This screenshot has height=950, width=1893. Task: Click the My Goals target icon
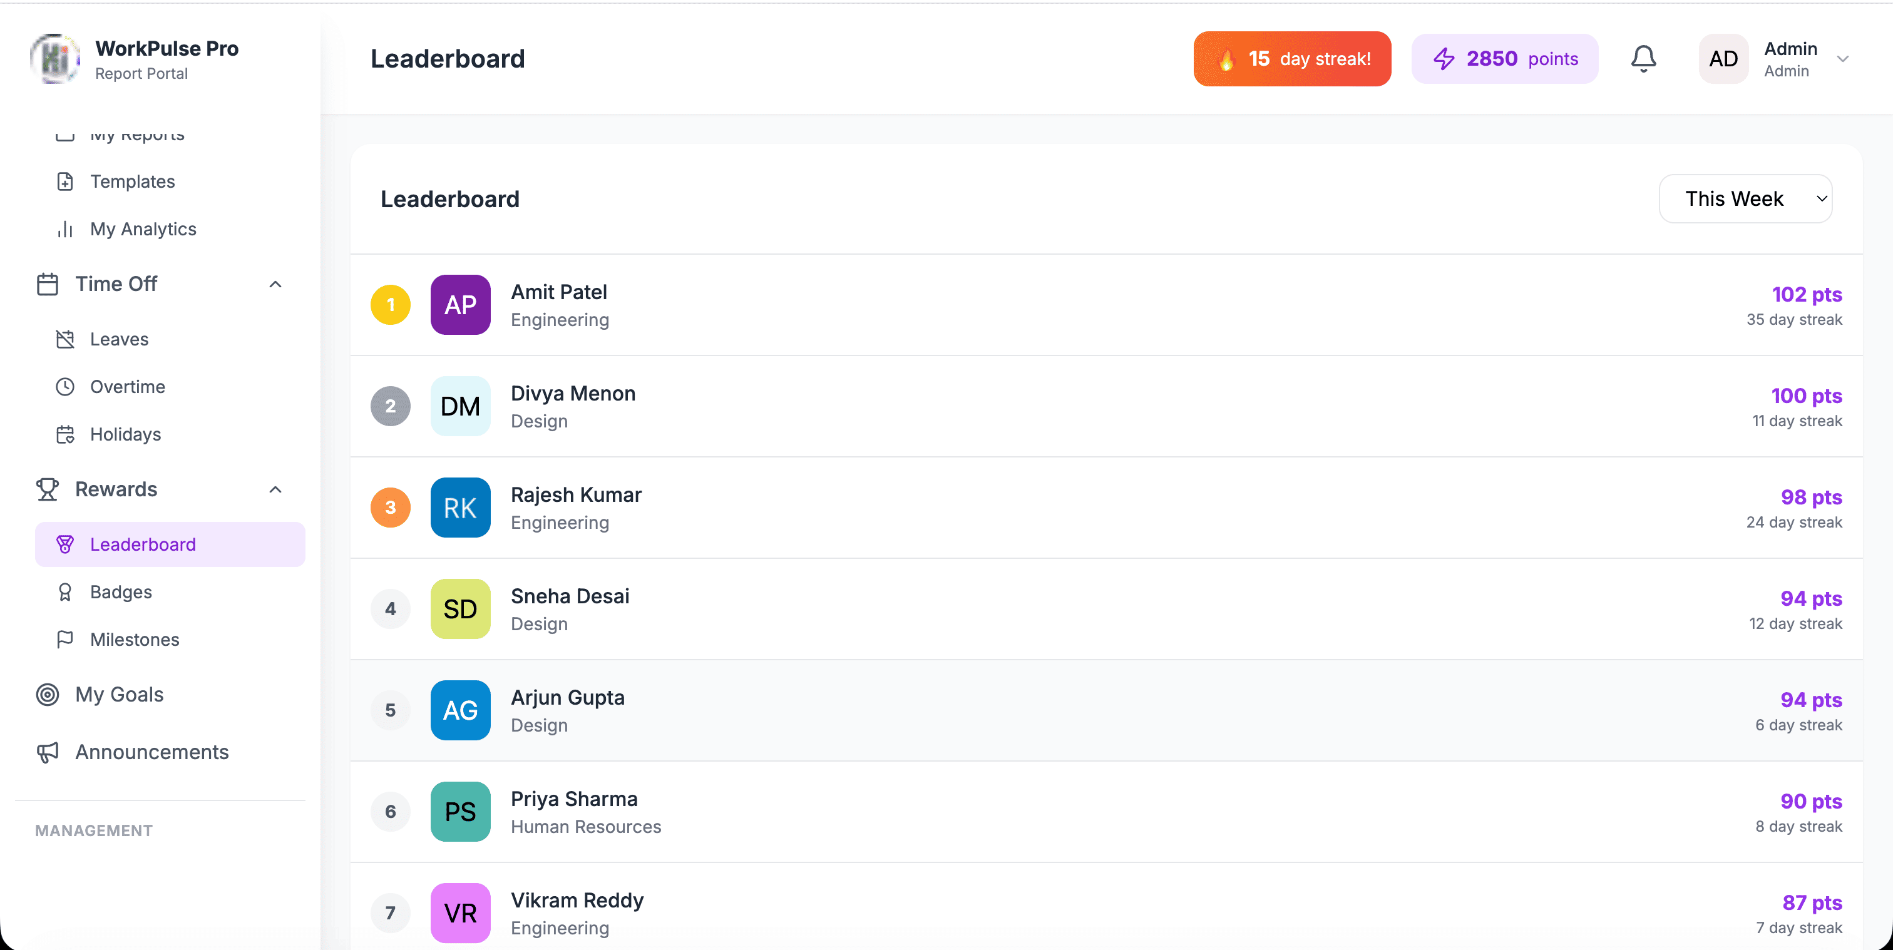click(48, 694)
